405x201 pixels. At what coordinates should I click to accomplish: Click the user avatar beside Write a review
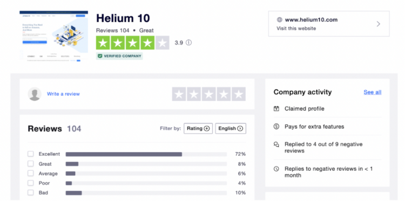35,94
